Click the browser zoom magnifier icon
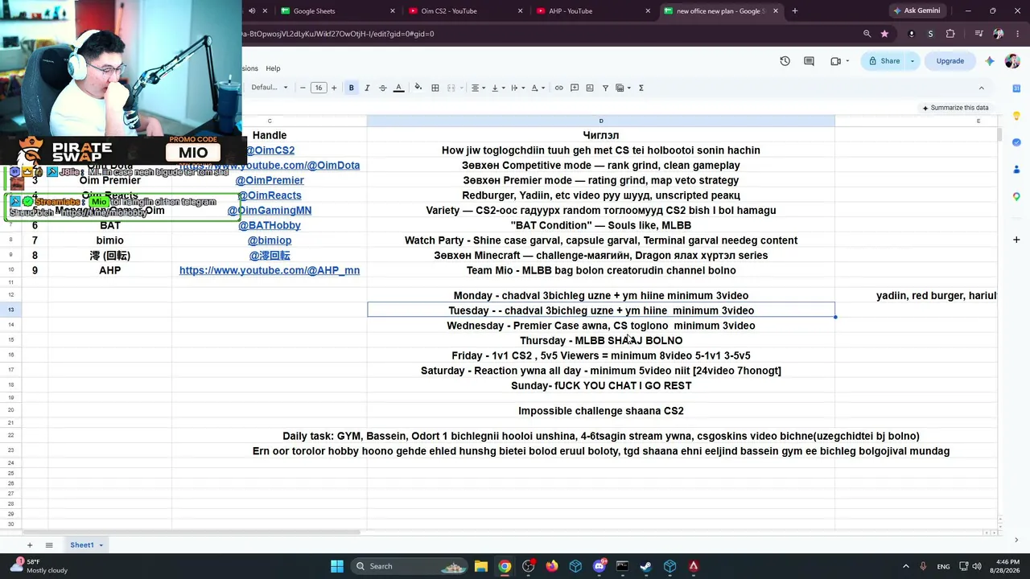Image resolution: width=1030 pixels, height=579 pixels. [x=867, y=34]
